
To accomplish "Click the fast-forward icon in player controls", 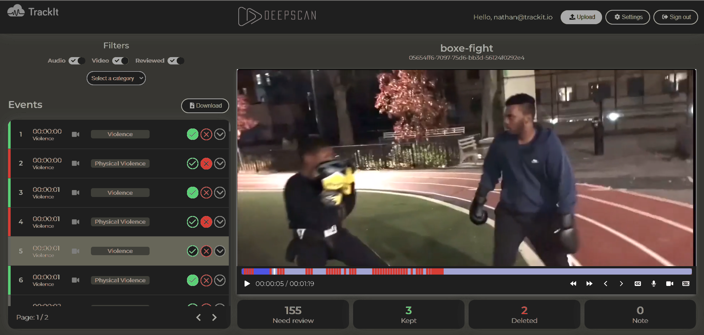I will tap(589, 284).
